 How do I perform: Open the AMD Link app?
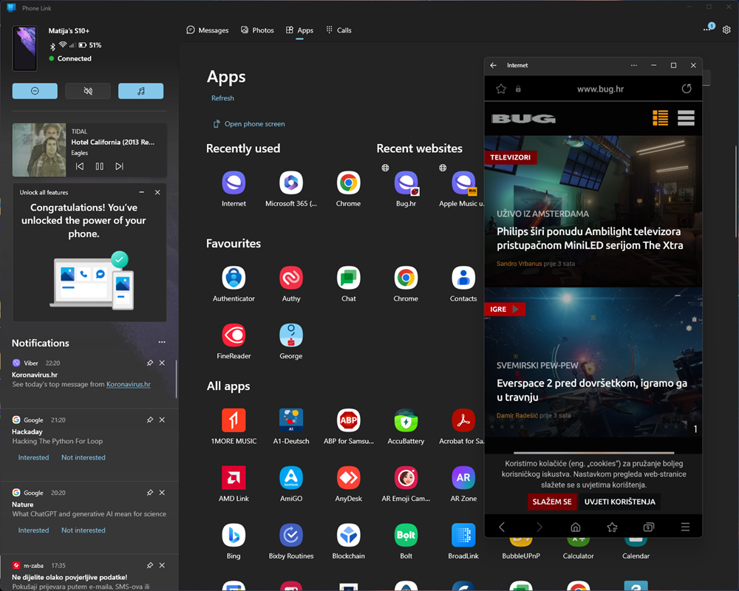234,478
